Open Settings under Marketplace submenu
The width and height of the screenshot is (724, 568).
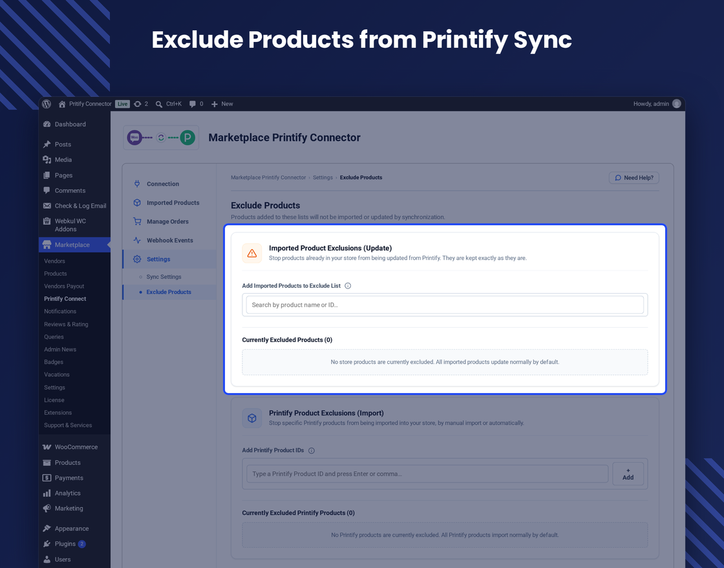54,387
